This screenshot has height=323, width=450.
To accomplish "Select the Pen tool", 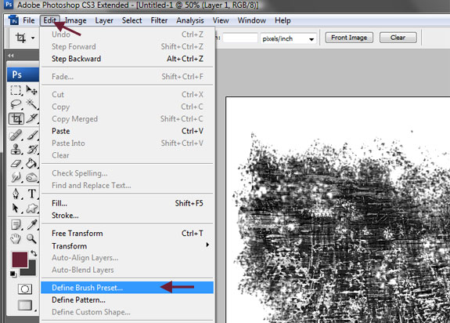I will (x=16, y=194).
